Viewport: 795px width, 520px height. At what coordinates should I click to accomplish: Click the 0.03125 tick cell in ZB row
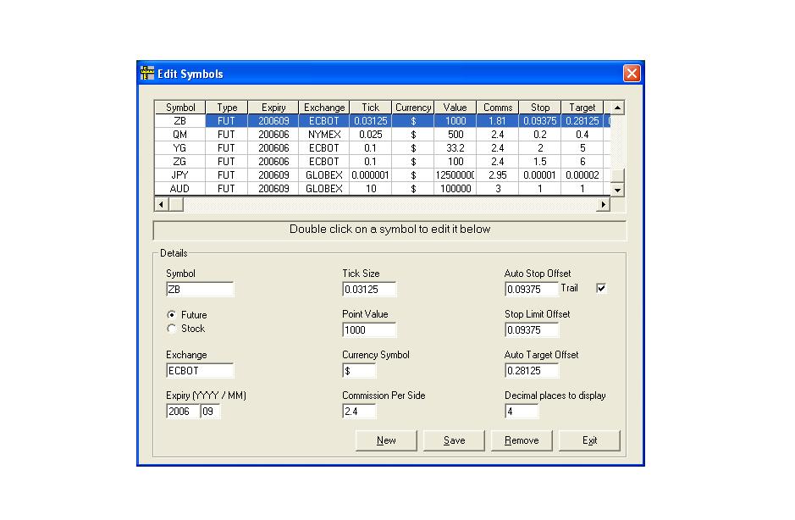(370, 121)
